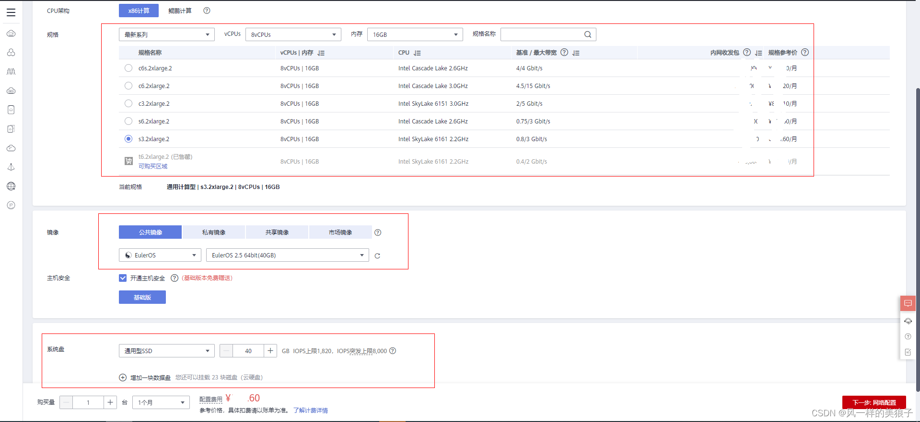Select the public image tab
The width and height of the screenshot is (920, 422).
pyautogui.click(x=150, y=232)
